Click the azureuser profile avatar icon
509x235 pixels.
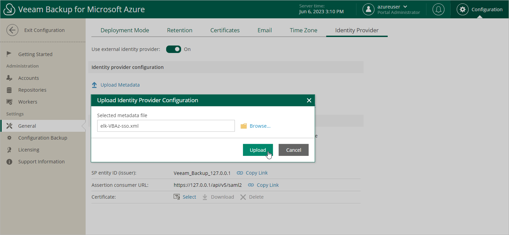tap(368, 10)
